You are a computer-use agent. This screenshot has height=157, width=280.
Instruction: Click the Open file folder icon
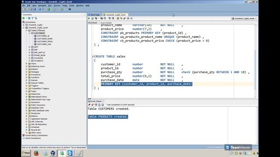(x=28, y=9)
